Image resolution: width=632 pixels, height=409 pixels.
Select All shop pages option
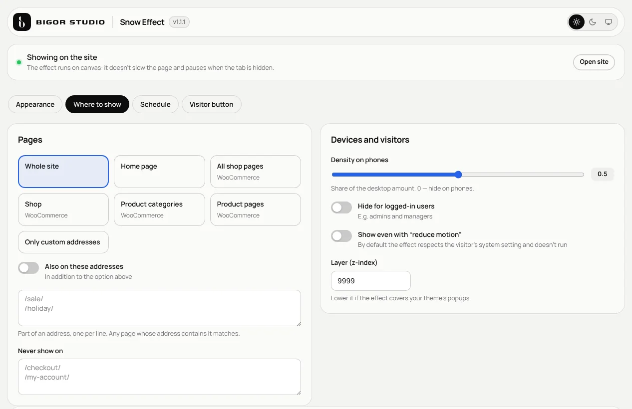256,172
